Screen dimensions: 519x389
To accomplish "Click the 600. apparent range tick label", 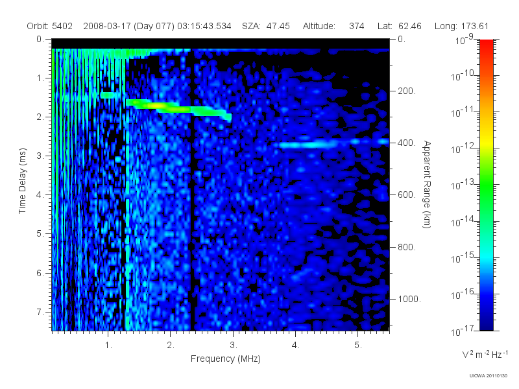I will coord(407,195).
